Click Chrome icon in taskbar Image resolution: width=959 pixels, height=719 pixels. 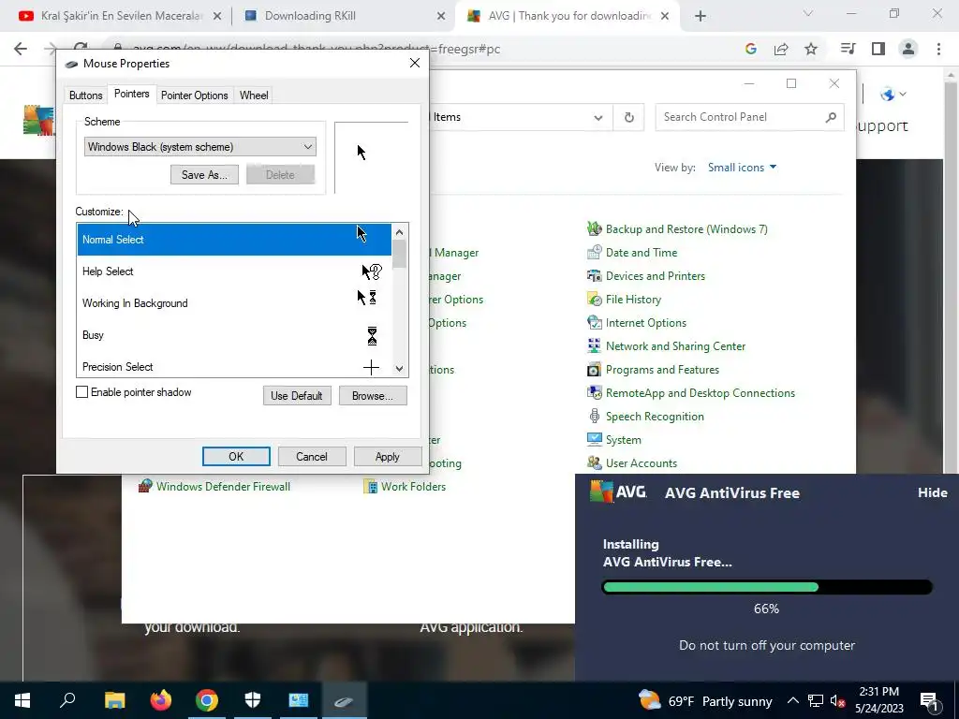point(207,700)
